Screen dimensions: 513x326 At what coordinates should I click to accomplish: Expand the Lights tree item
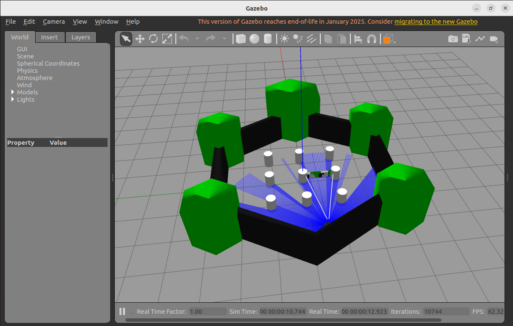pos(12,99)
